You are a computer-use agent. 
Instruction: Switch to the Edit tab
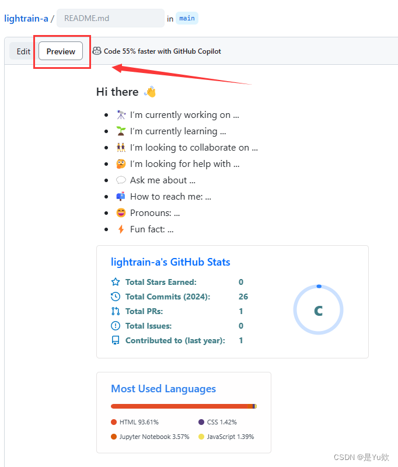(23, 51)
